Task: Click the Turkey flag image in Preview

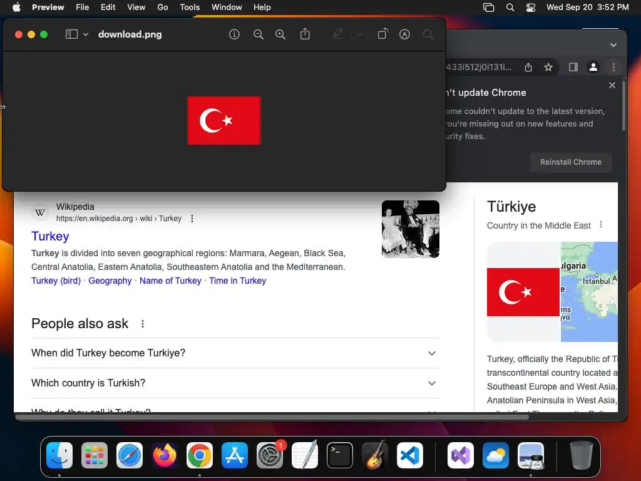Action: point(224,121)
